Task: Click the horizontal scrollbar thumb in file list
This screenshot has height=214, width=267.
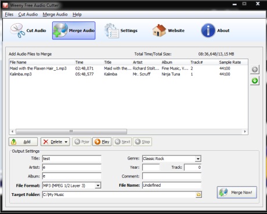Action: click(x=71, y=132)
